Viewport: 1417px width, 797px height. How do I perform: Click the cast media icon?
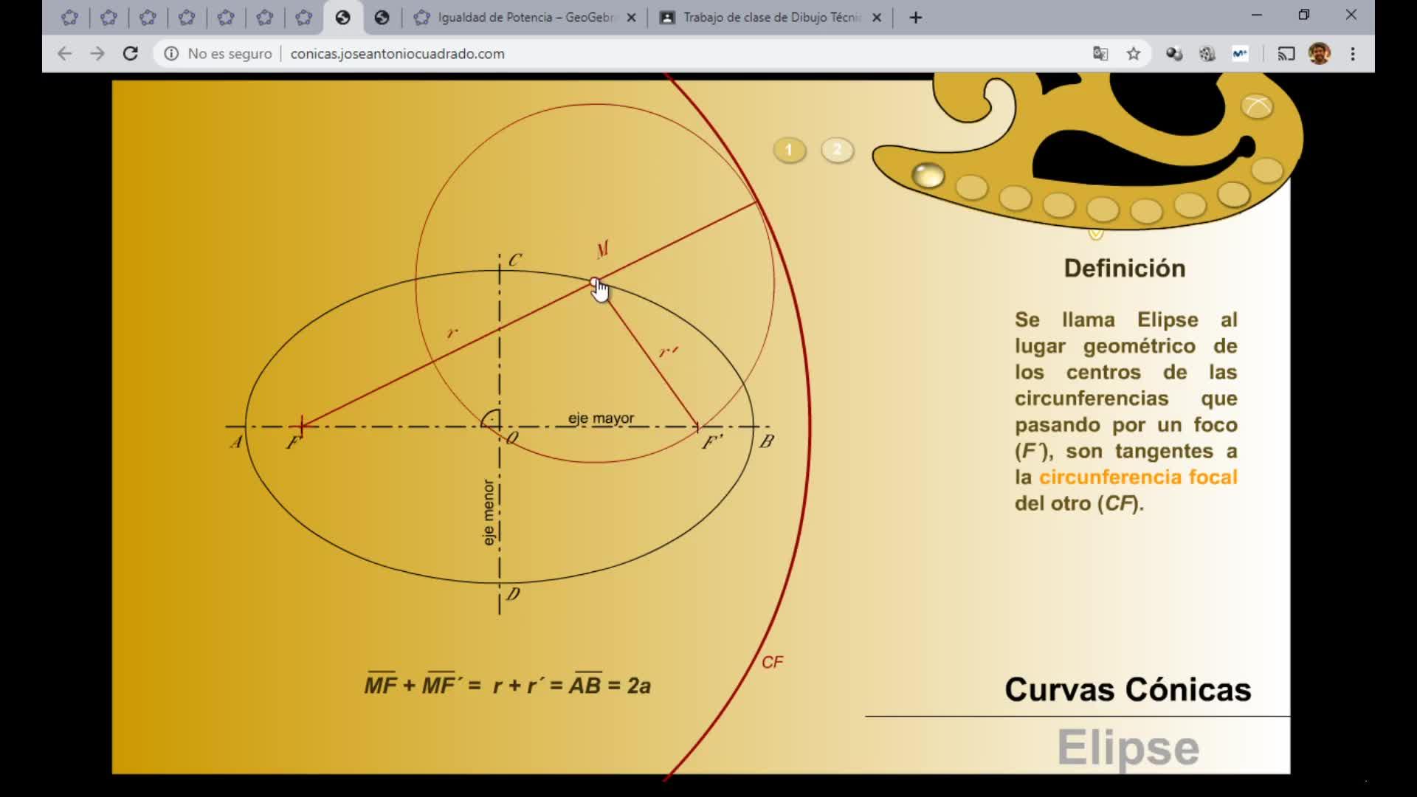point(1286,54)
